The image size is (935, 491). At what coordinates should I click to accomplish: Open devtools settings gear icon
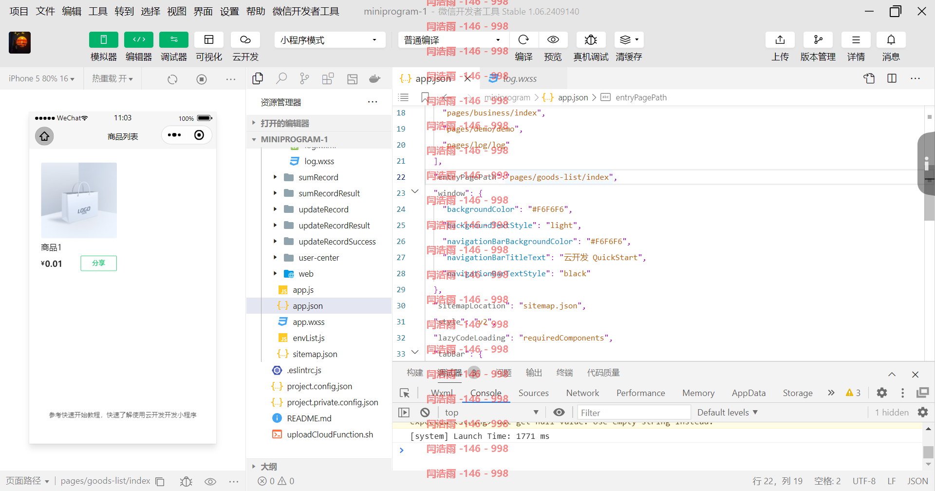tap(881, 393)
